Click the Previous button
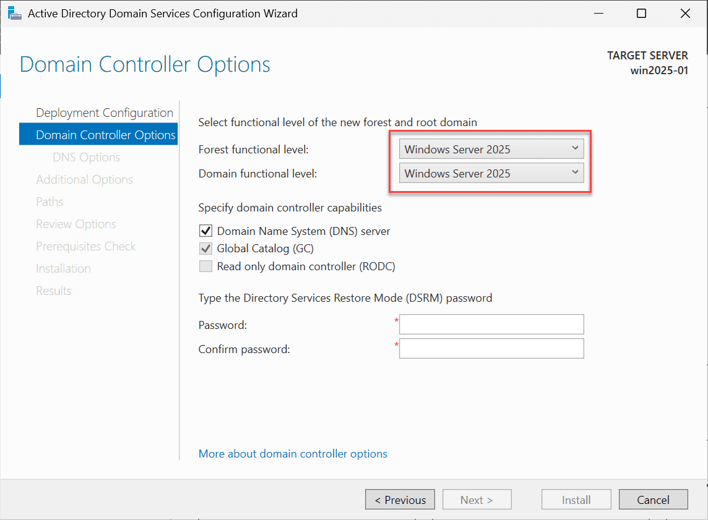The width and height of the screenshot is (708, 520). [400, 500]
